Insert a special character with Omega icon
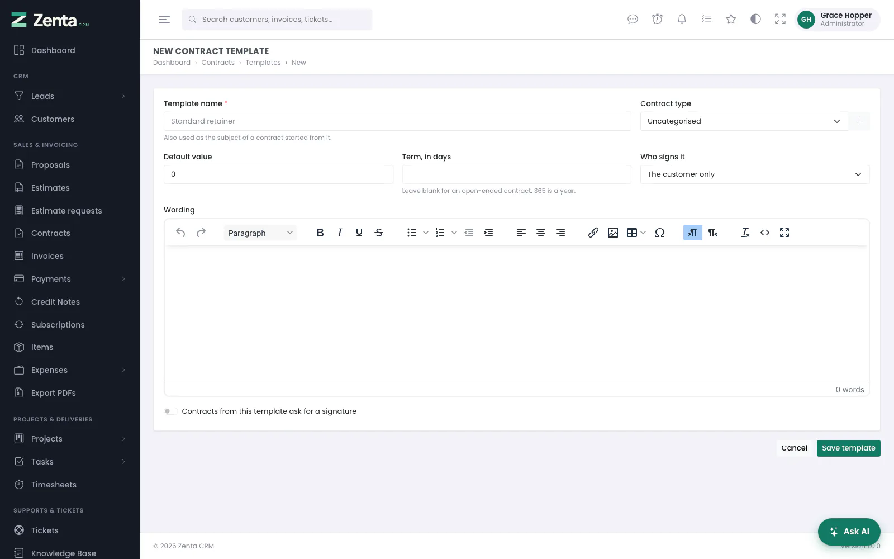 tap(660, 233)
